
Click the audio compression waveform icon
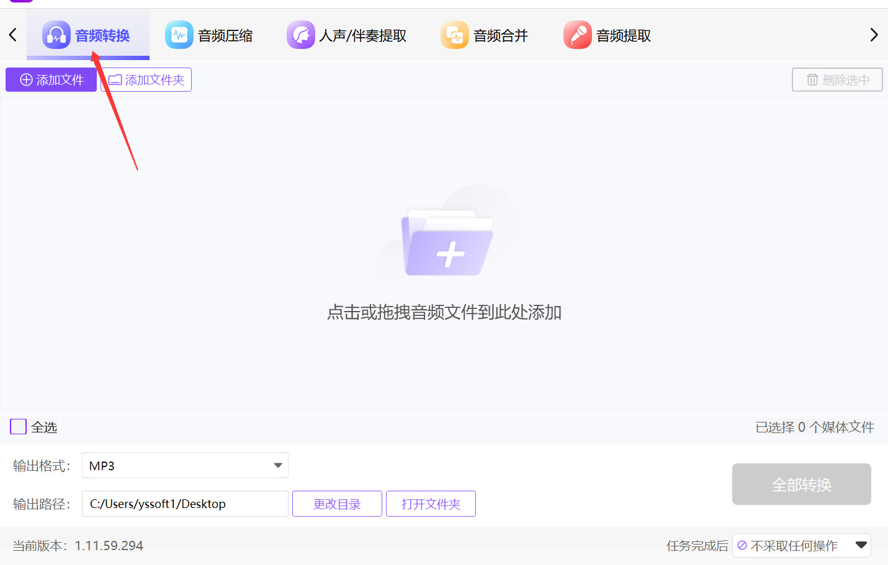tap(179, 35)
